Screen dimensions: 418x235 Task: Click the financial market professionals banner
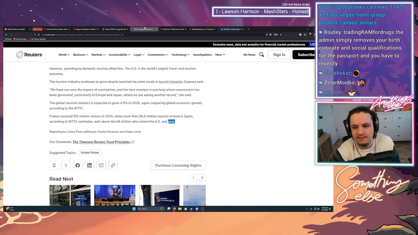[259, 45]
